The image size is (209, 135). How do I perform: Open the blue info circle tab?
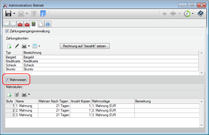point(48,24)
